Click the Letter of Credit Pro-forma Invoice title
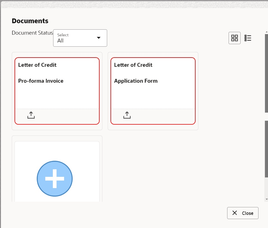 [41, 73]
